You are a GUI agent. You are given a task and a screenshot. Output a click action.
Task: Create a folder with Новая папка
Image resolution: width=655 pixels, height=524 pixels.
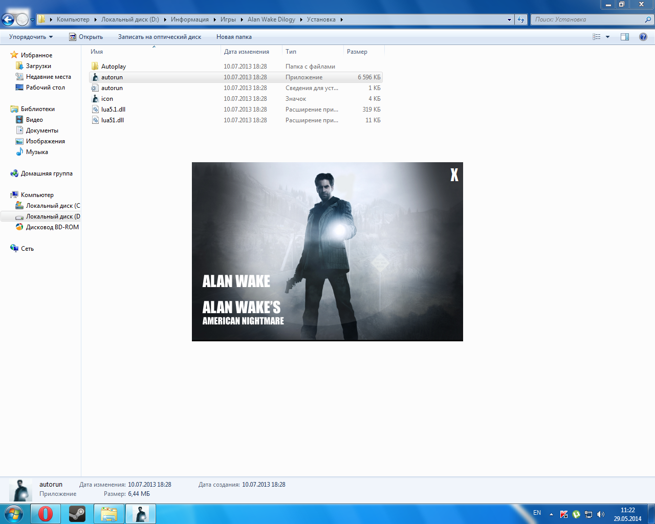click(234, 37)
